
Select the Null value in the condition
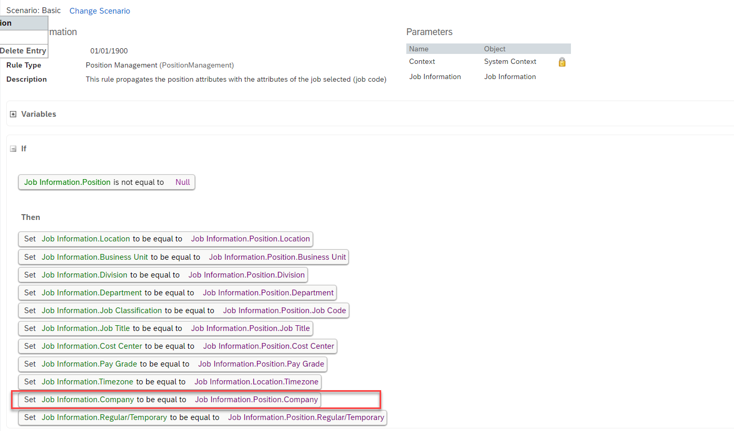click(x=183, y=182)
